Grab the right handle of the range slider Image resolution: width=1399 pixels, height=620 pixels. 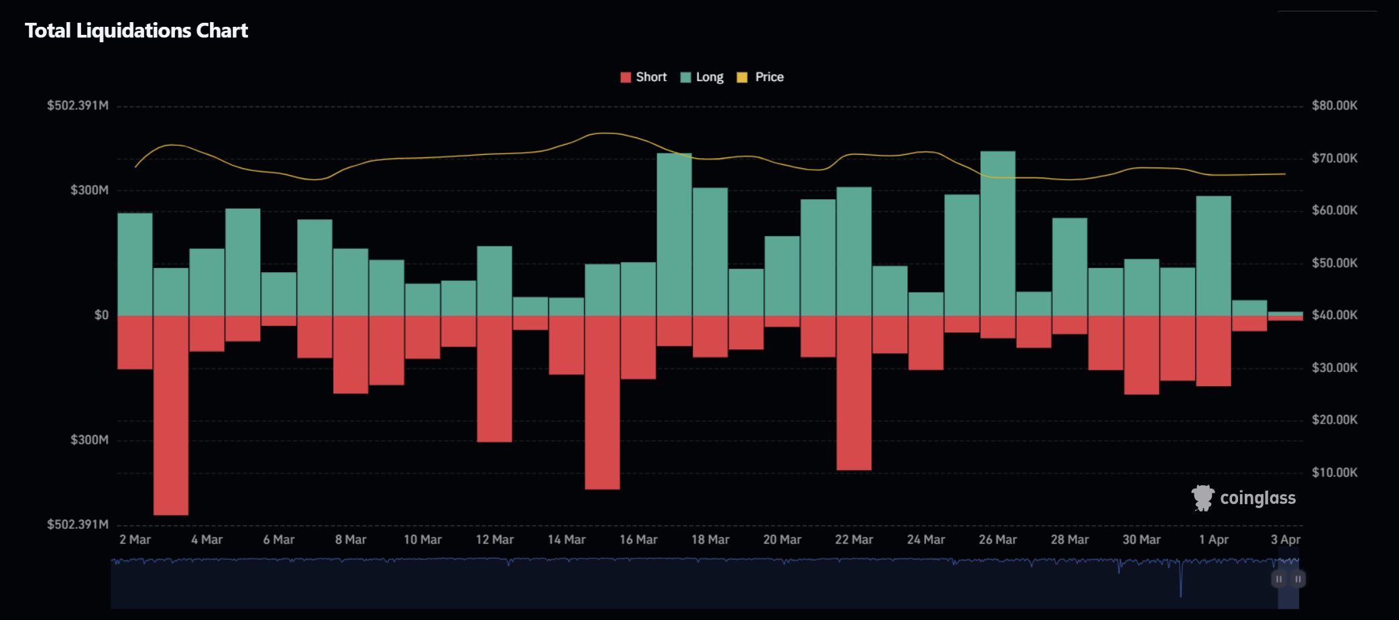pos(1298,578)
